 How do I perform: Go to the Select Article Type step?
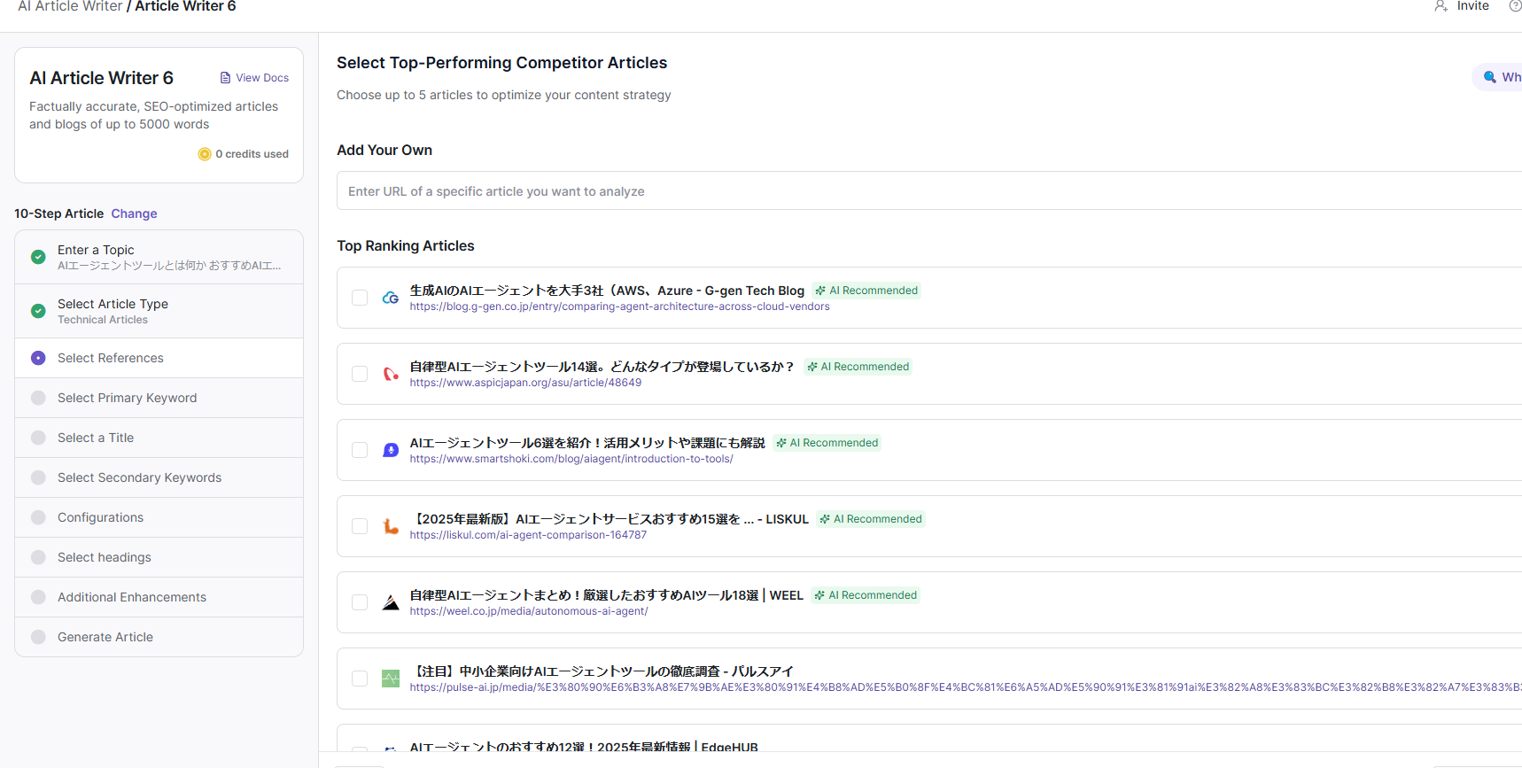click(159, 311)
